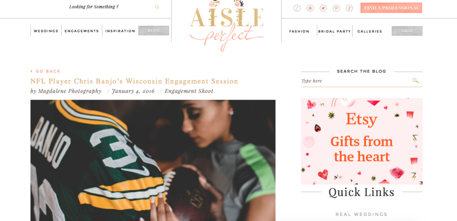Open the Fashion menu item
Screen dimensions: 457x221
click(299, 32)
